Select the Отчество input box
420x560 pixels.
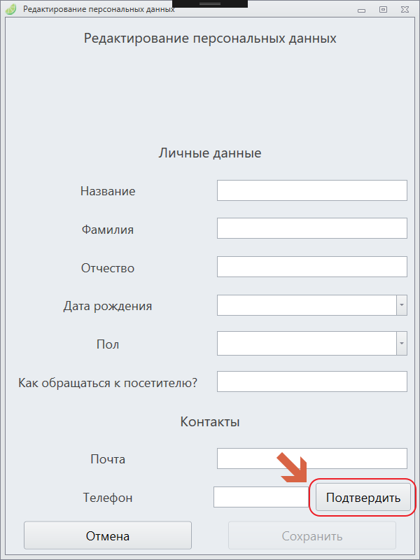pos(312,267)
